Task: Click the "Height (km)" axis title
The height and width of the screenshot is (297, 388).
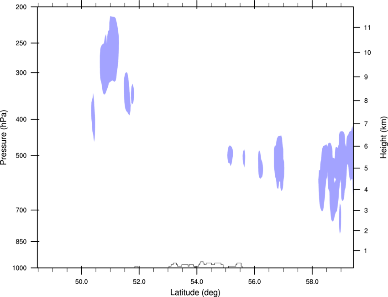Action: [x=383, y=138]
